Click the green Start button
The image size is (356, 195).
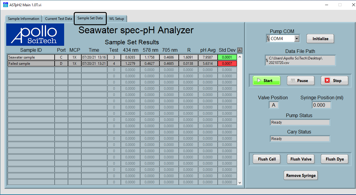(x=266, y=81)
